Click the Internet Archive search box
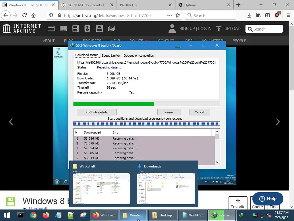The height and width of the screenshot is (221, 294). 264,29
